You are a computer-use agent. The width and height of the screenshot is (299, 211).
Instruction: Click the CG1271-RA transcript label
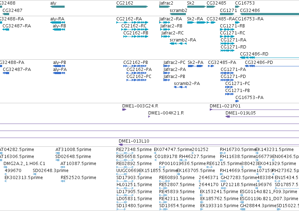233,40
